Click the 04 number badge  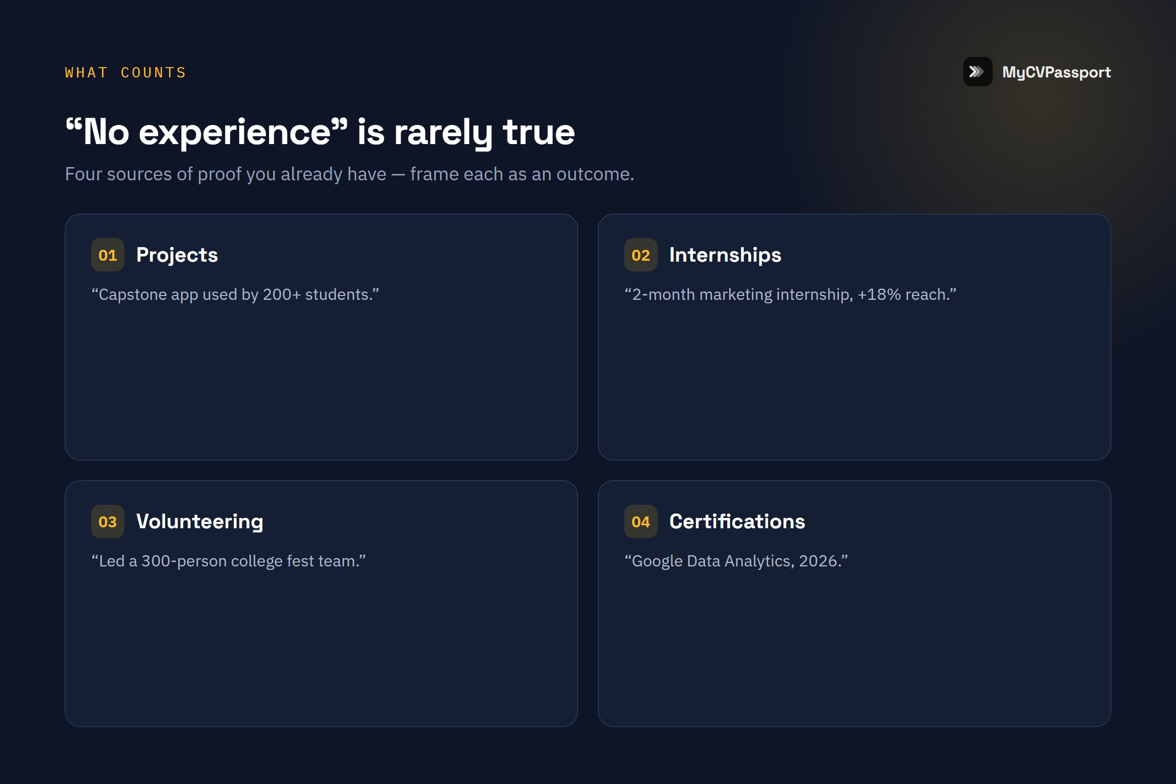point(640,521)
